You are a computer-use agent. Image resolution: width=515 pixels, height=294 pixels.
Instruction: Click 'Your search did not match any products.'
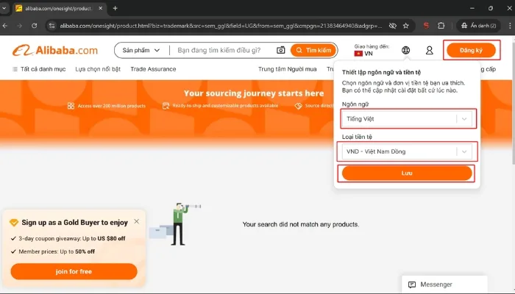pos(301,224)
